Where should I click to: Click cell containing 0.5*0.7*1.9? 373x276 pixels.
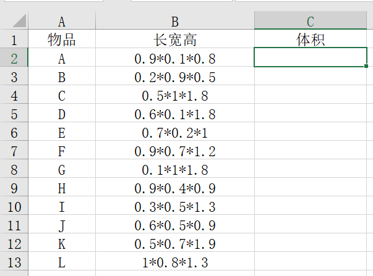(x=175, y=243)
